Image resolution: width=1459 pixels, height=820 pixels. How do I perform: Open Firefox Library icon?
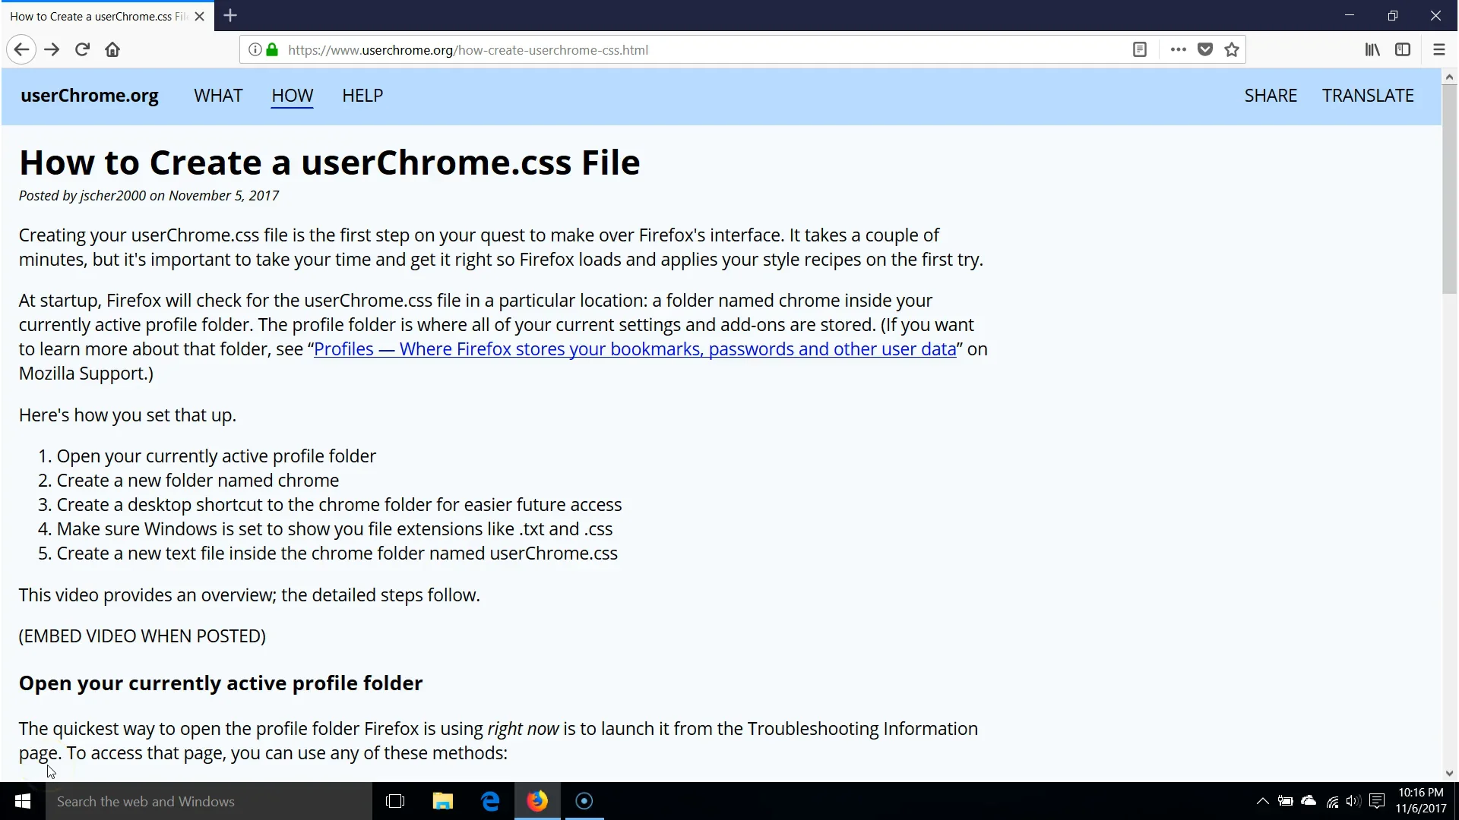(1372, 50)
